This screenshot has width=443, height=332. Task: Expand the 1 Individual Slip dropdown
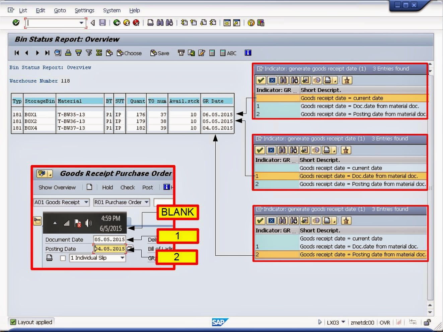click(x=122, y=258)
